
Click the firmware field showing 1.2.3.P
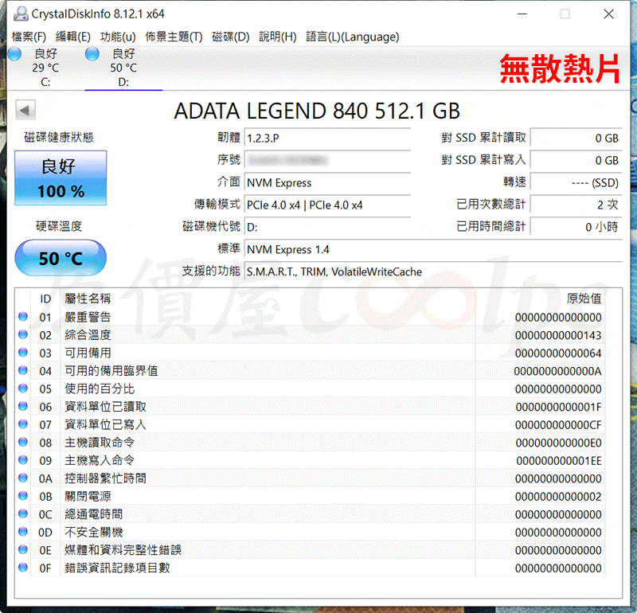click(327, 138)
